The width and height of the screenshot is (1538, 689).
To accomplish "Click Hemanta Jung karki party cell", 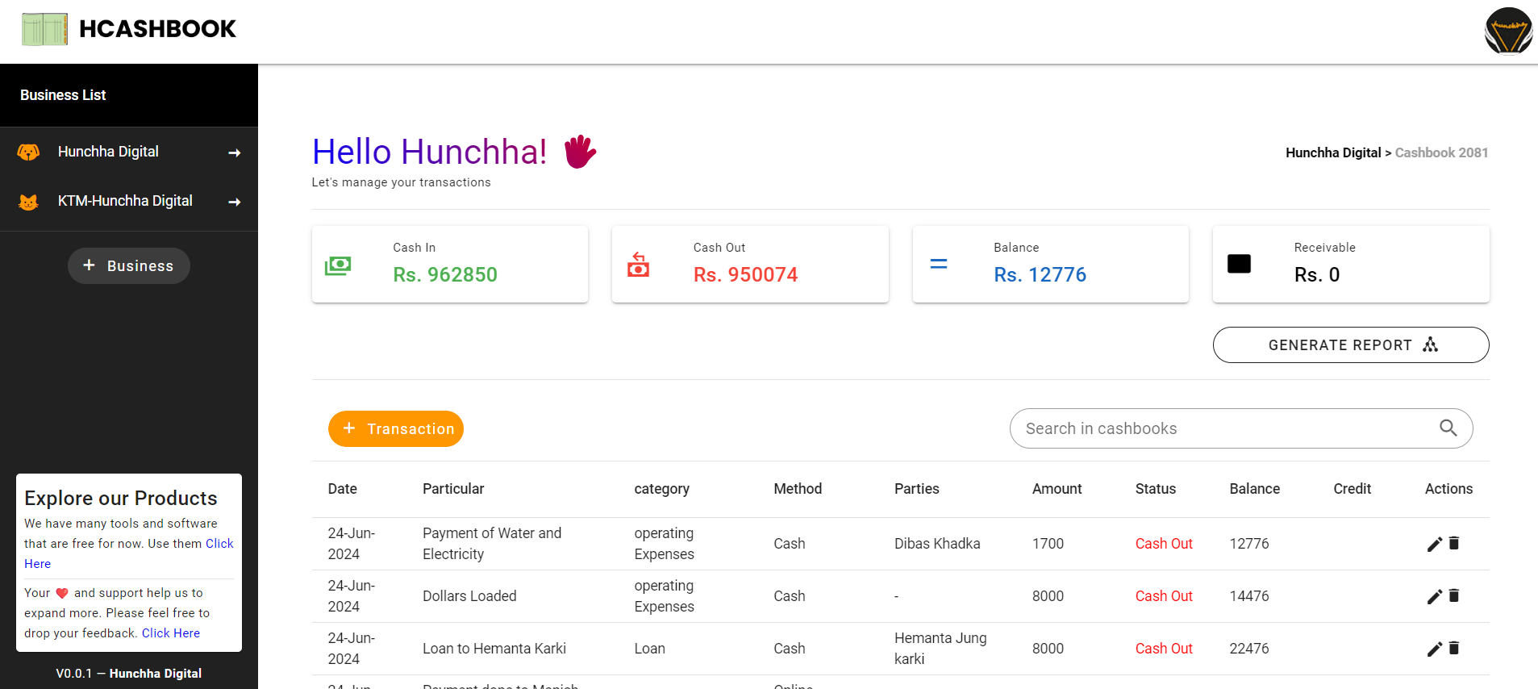I will pos(940,649).
